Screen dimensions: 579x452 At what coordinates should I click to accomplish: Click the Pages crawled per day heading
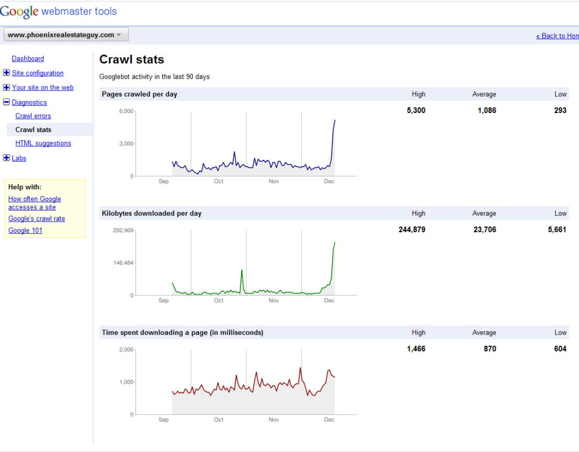click(140, 94)
